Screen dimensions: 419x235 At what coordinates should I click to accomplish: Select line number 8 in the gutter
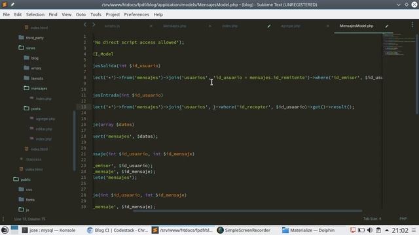click(x=84, y=78)
